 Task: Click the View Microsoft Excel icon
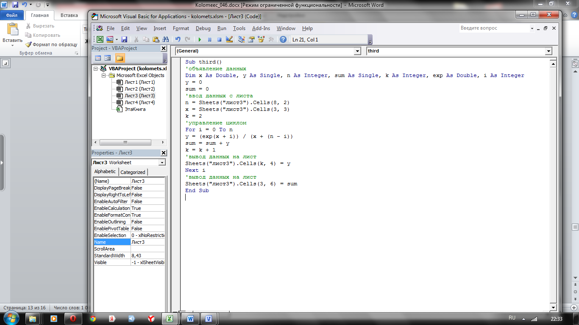coord(100,39)
